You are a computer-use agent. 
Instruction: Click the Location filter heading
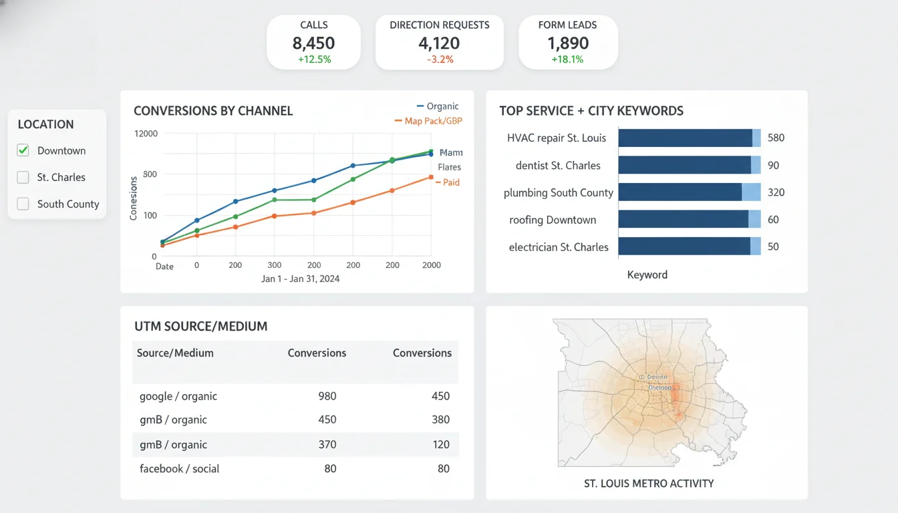click(x=45, y=124)
